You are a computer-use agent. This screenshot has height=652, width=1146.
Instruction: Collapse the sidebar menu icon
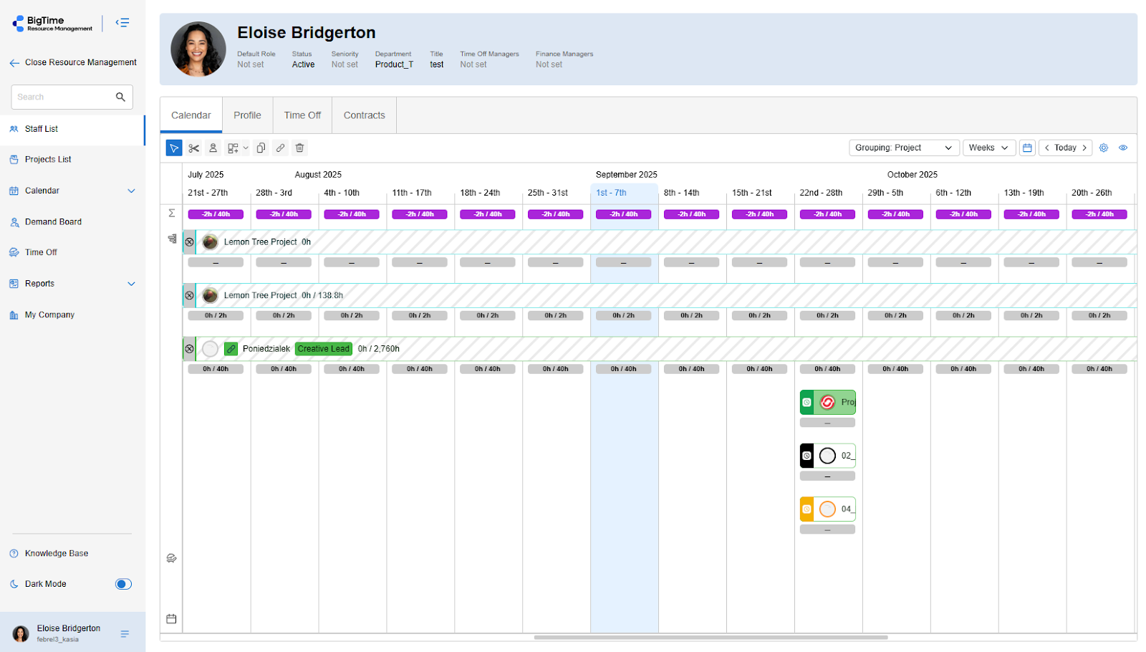coord(122,23)
